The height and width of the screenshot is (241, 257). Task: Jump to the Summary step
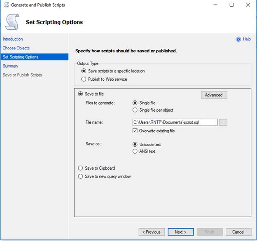tap(10, 66)
